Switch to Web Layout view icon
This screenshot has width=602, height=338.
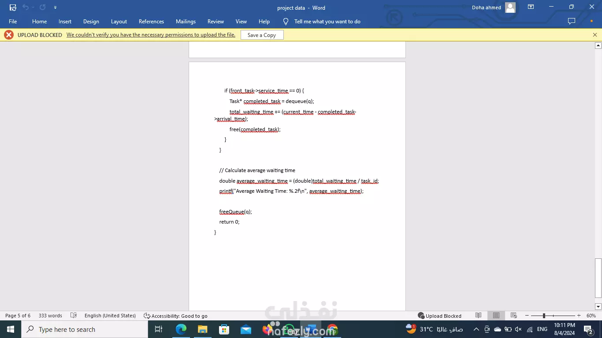tap(513, 316)
